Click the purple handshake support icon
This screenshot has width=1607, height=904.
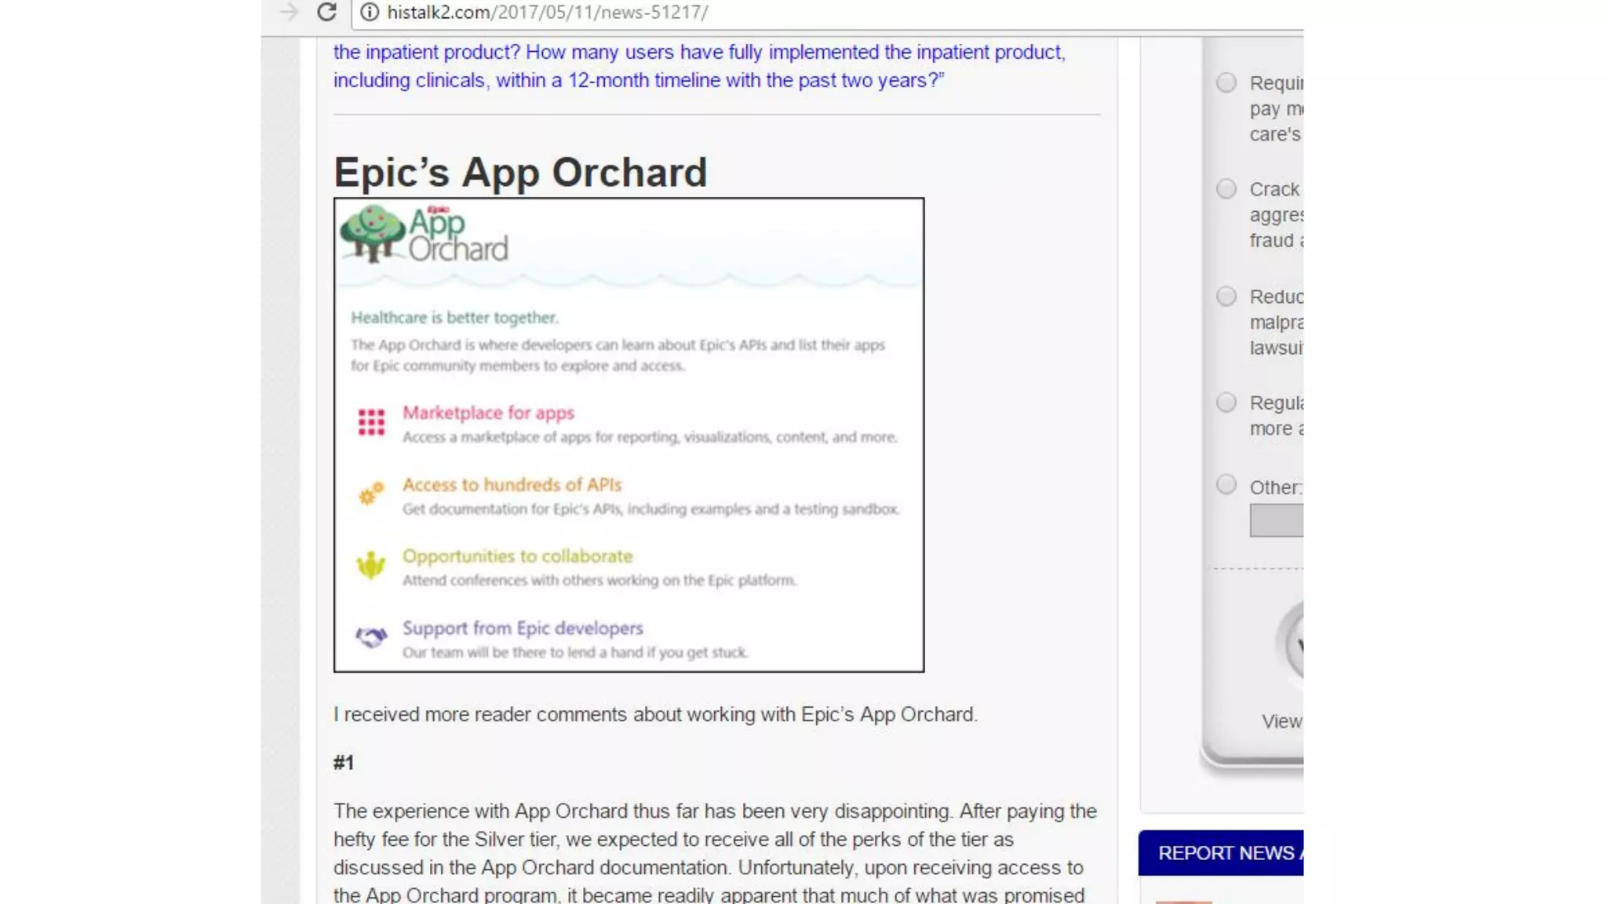[x=371, y=636]
